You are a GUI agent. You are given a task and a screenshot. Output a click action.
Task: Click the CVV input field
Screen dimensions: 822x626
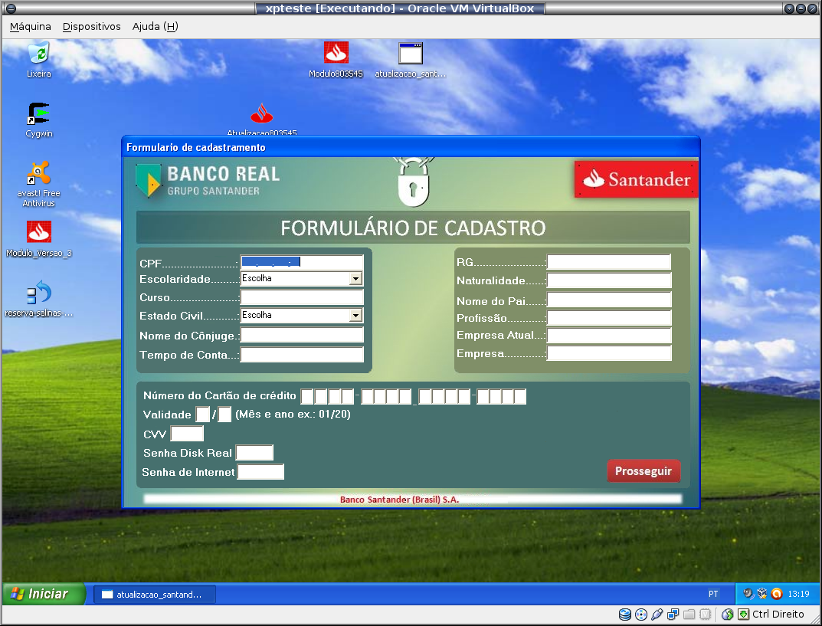pos(187,434)
